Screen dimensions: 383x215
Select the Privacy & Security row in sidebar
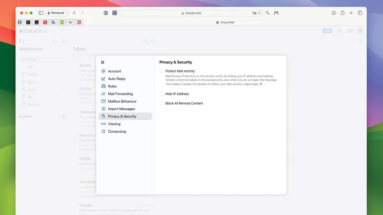125,116
